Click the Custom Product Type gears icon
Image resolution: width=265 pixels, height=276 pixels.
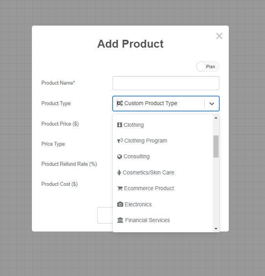(x=120, y=103)
